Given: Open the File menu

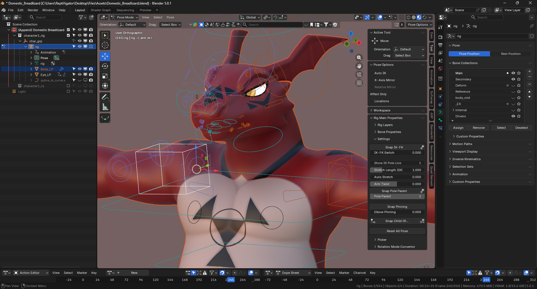Looking at the screenshot, I should tap(11, 10).
